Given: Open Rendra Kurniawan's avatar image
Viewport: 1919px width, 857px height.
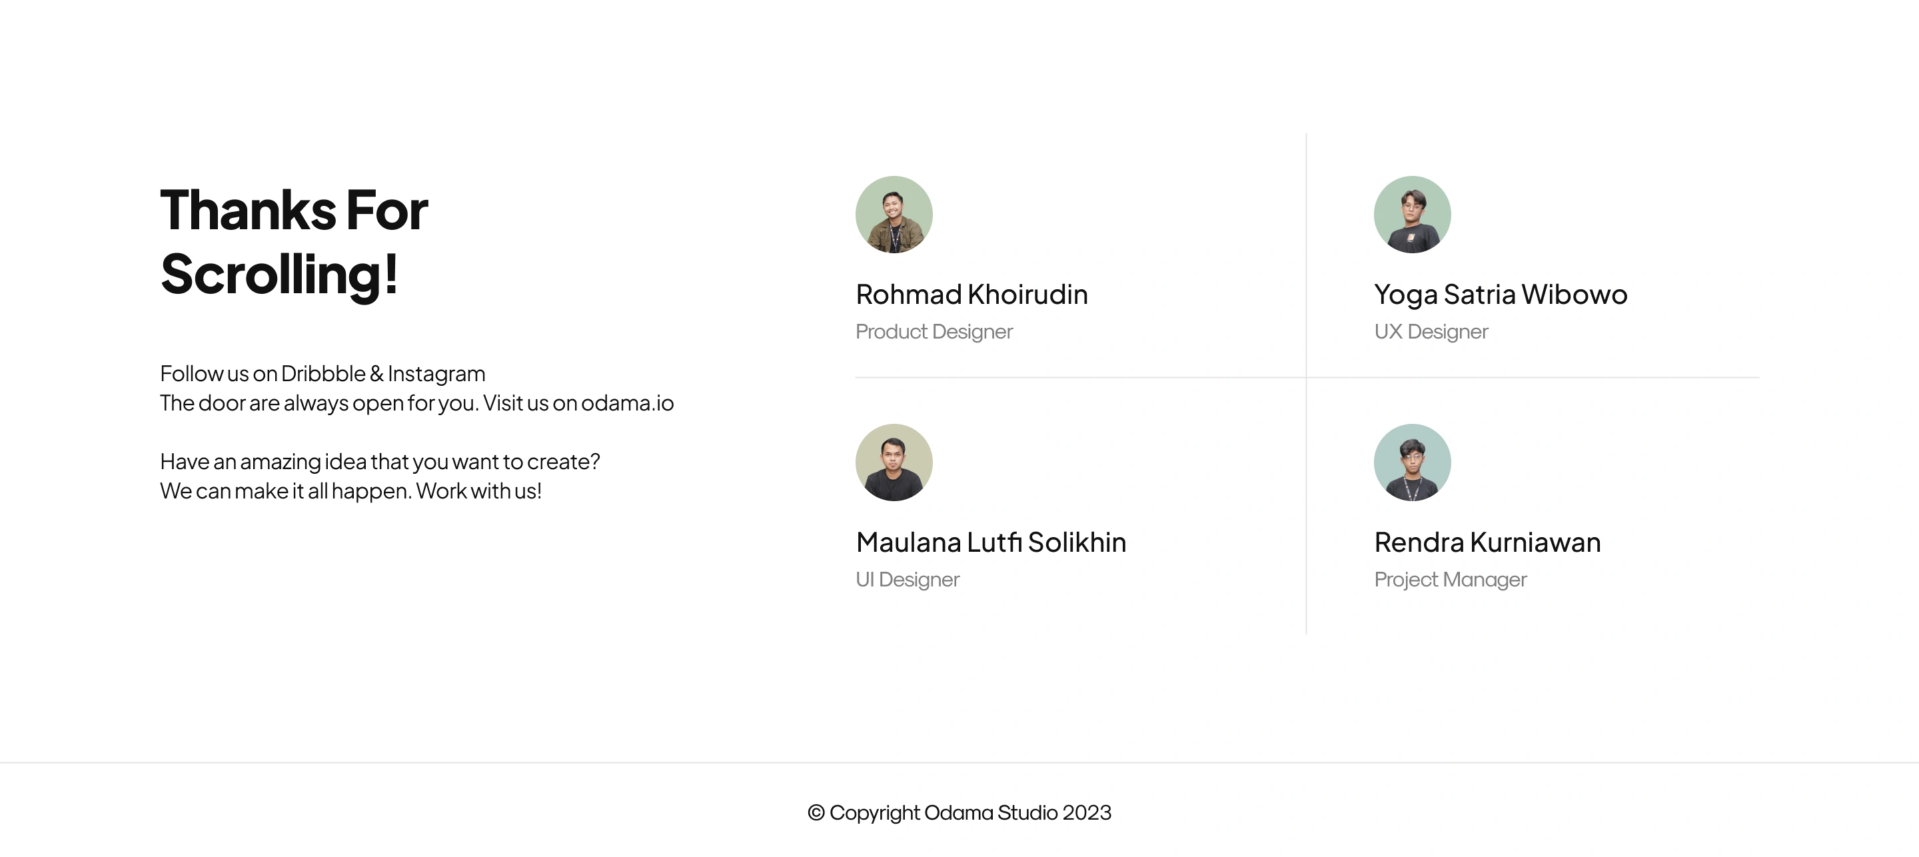Looking at the screenshot, I should [x=1412, y=462].
